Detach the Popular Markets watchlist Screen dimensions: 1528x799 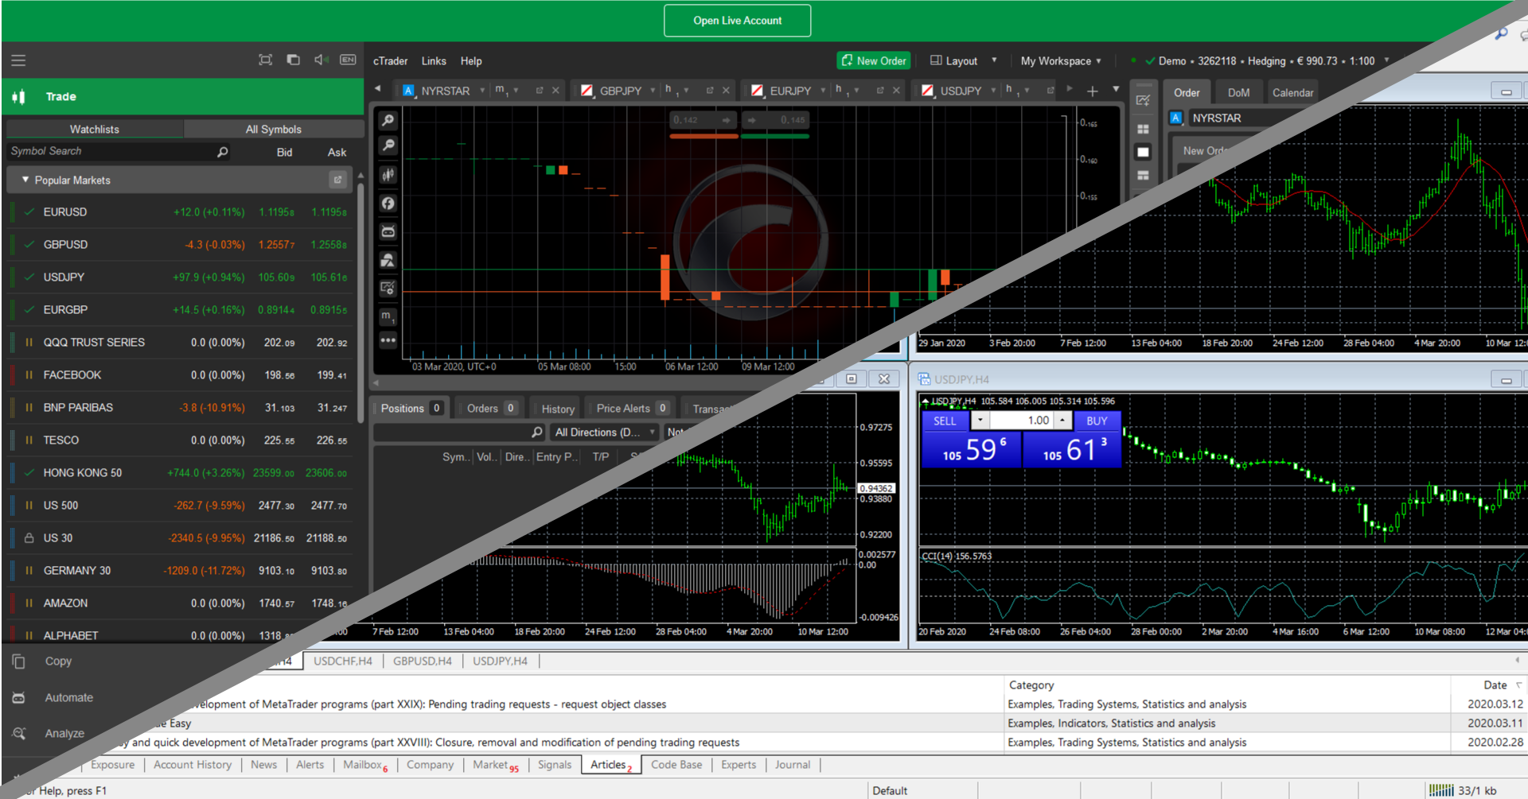337,180
